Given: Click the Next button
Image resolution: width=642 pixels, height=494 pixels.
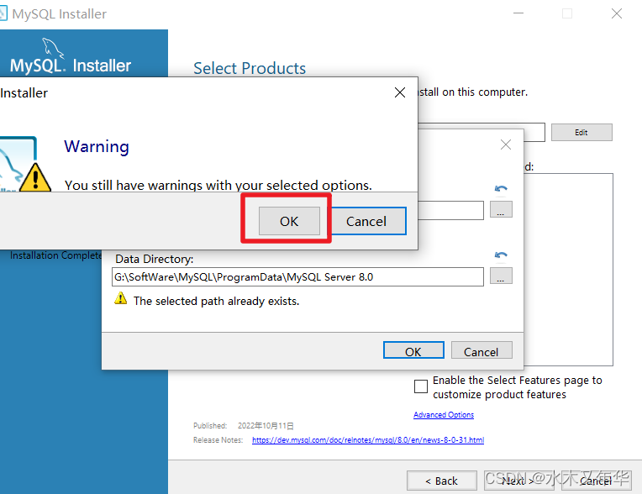Looking at the screenshot, I should coord(518,481).
